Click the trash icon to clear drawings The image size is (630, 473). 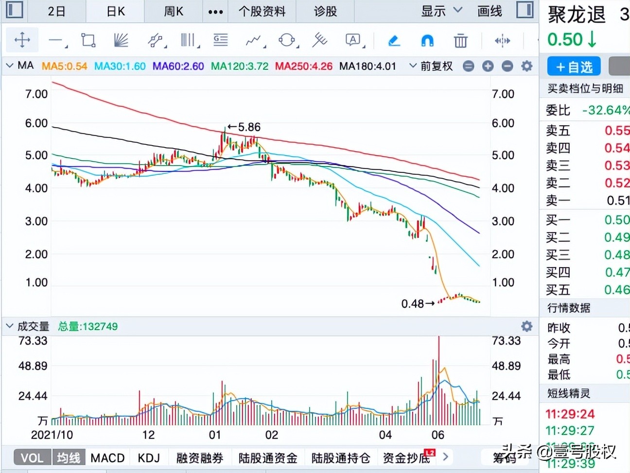click(460, 41)
